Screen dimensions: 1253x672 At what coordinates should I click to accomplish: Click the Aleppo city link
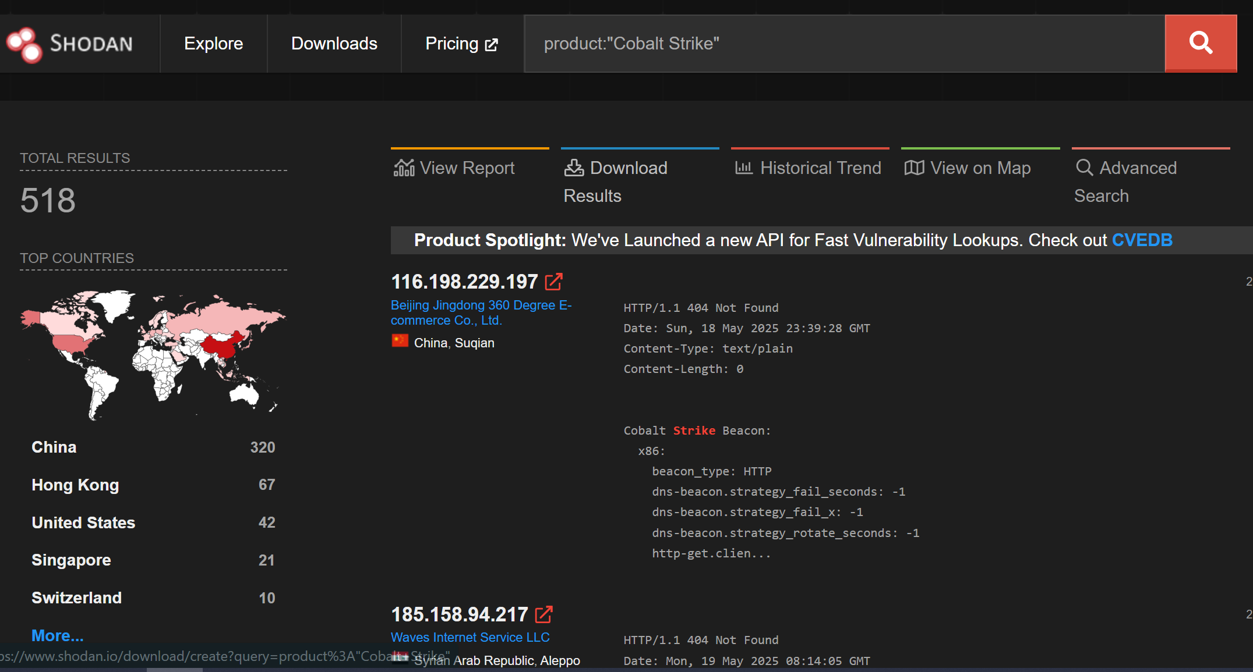pos(560,660)
